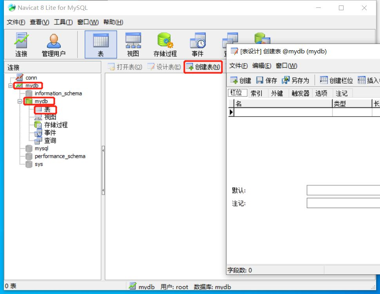The image size is (380, 294).
Task: Click 打开表(O) open table button
Action: click(x=125, y=67)
